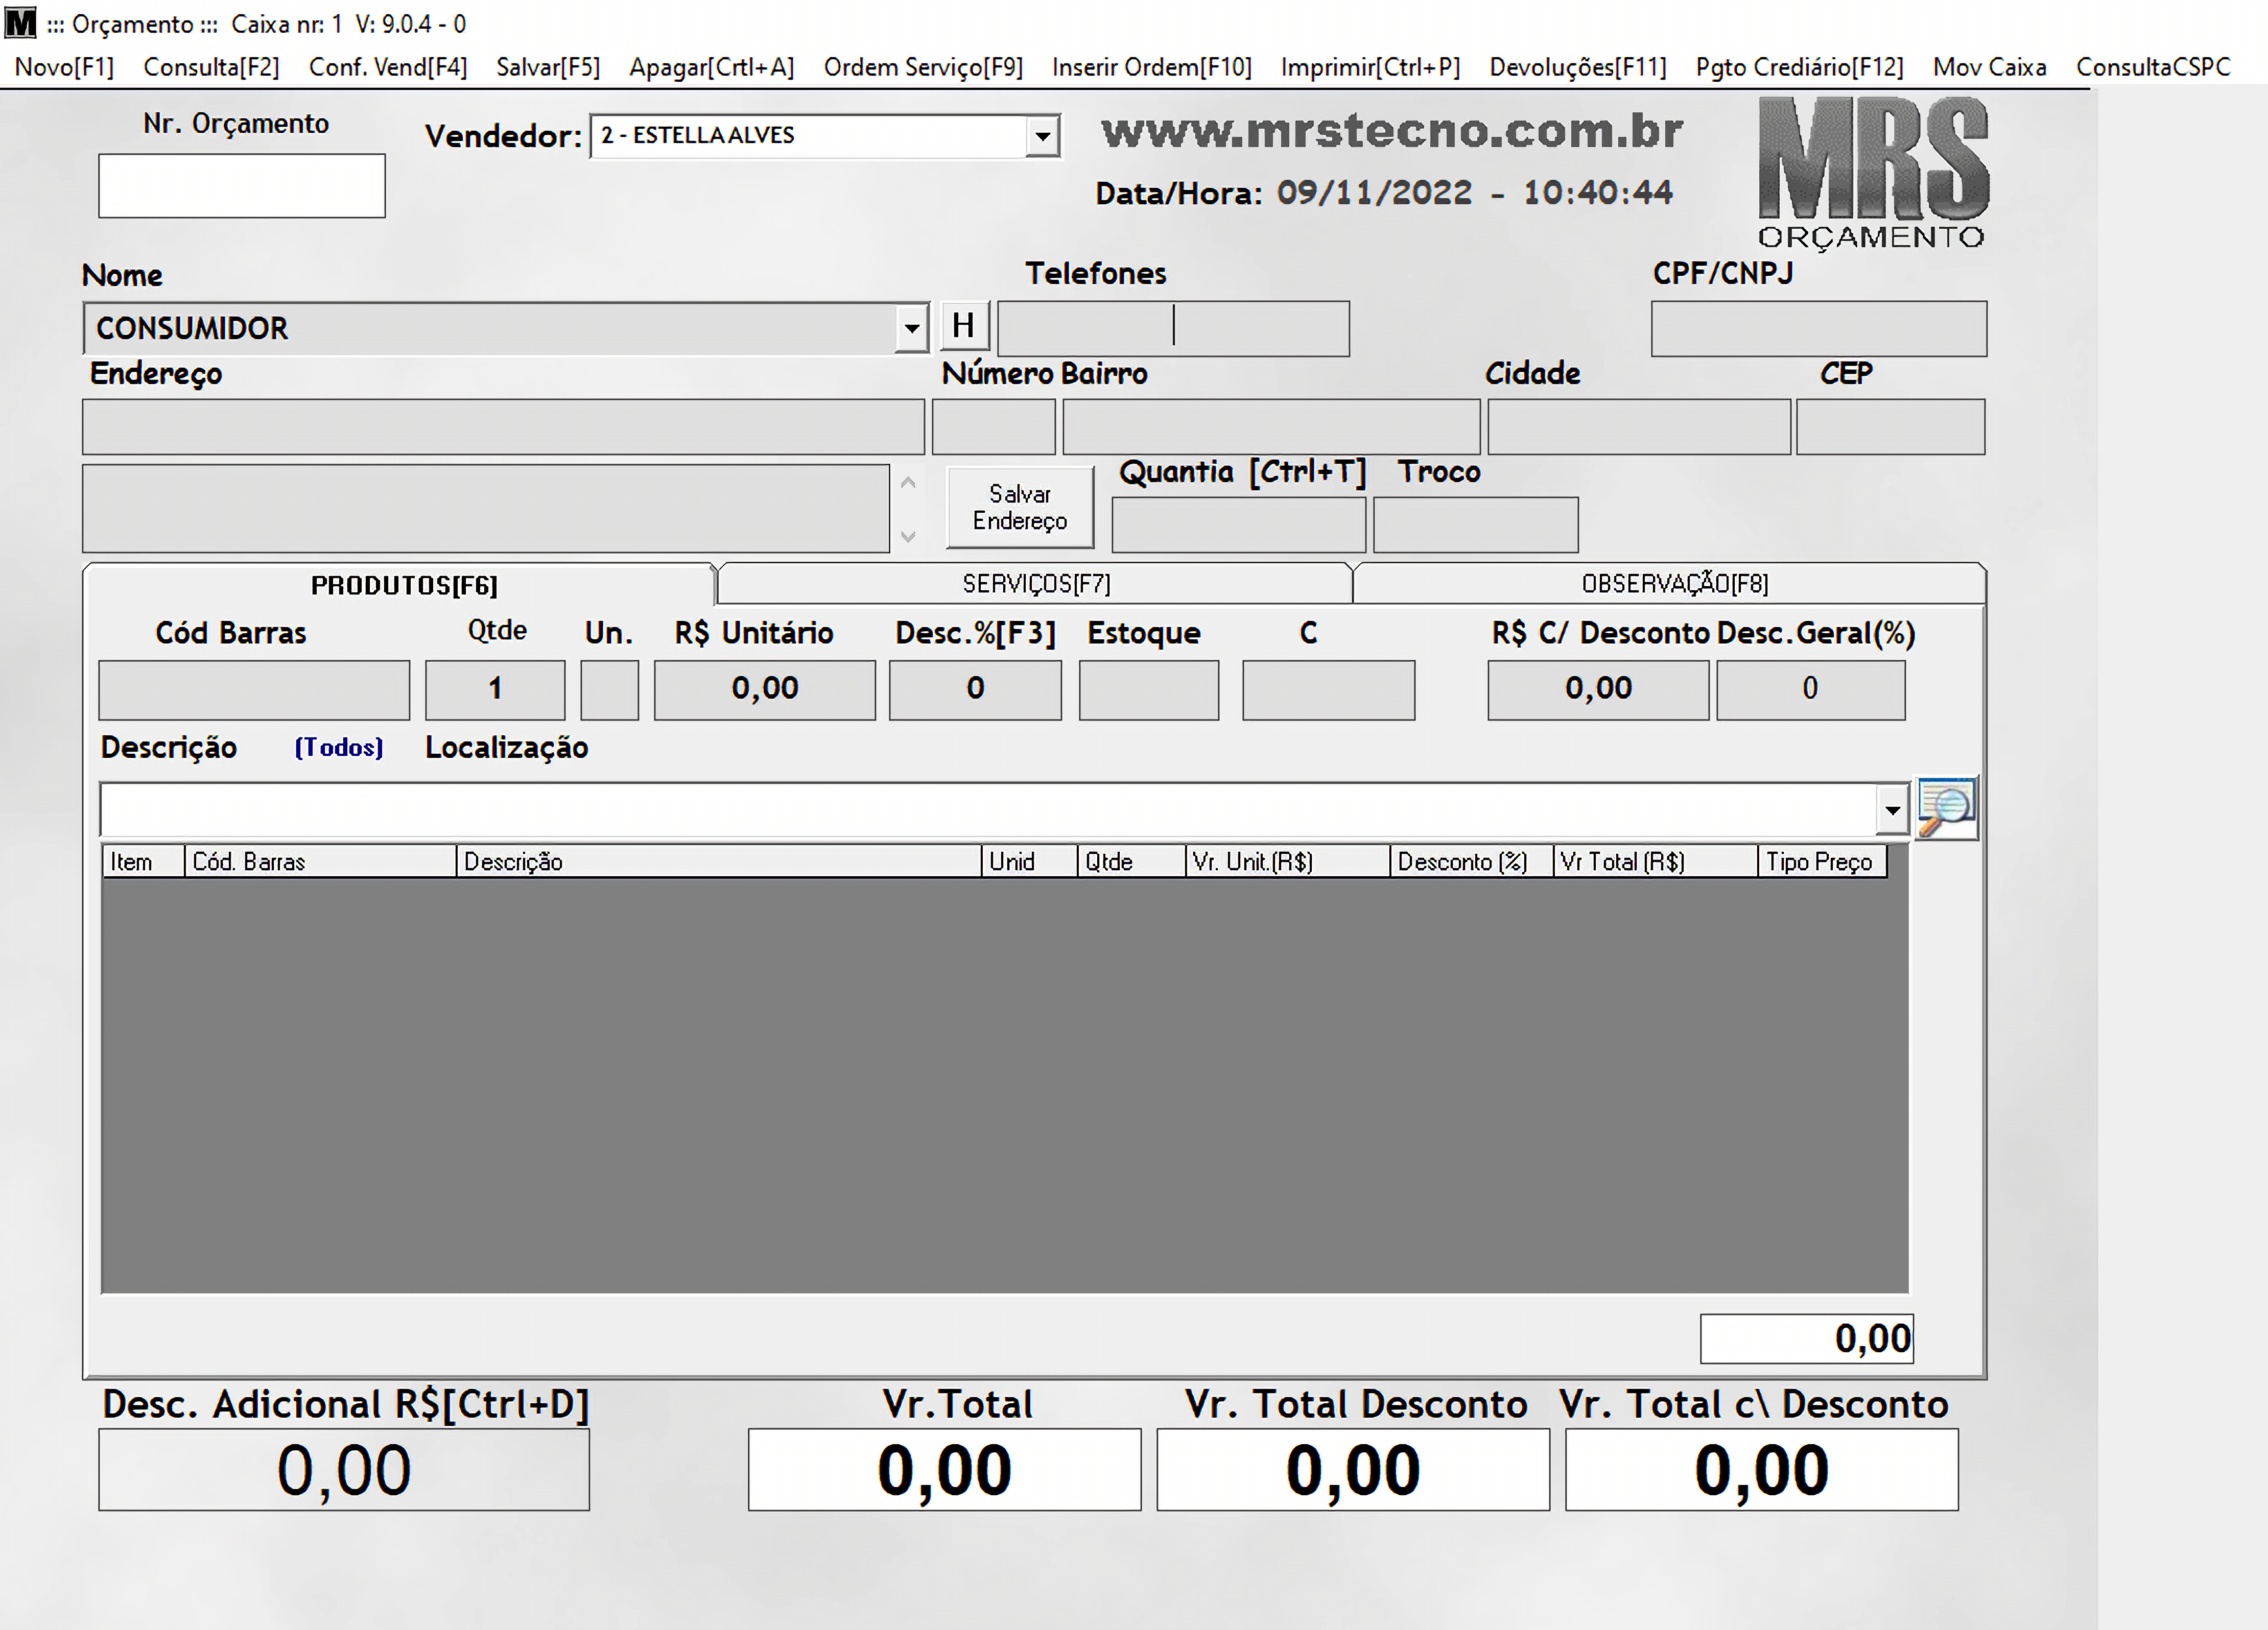Image resolution: width=2268 pixels, height=1630 pixels.
Task: Click the Cidade input field
Action: click(1639, 428)
